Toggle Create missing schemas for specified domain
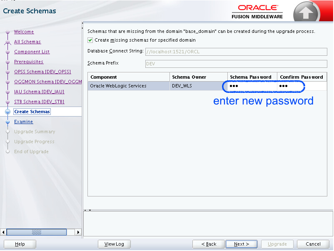 click(90, 40)
